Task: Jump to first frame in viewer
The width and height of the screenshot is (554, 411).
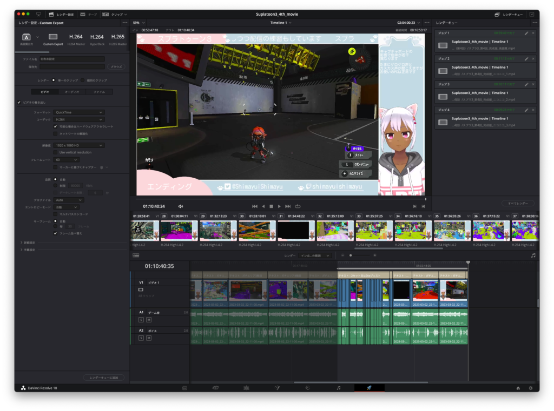Action: pyautogui.click(x=255, y=206)
